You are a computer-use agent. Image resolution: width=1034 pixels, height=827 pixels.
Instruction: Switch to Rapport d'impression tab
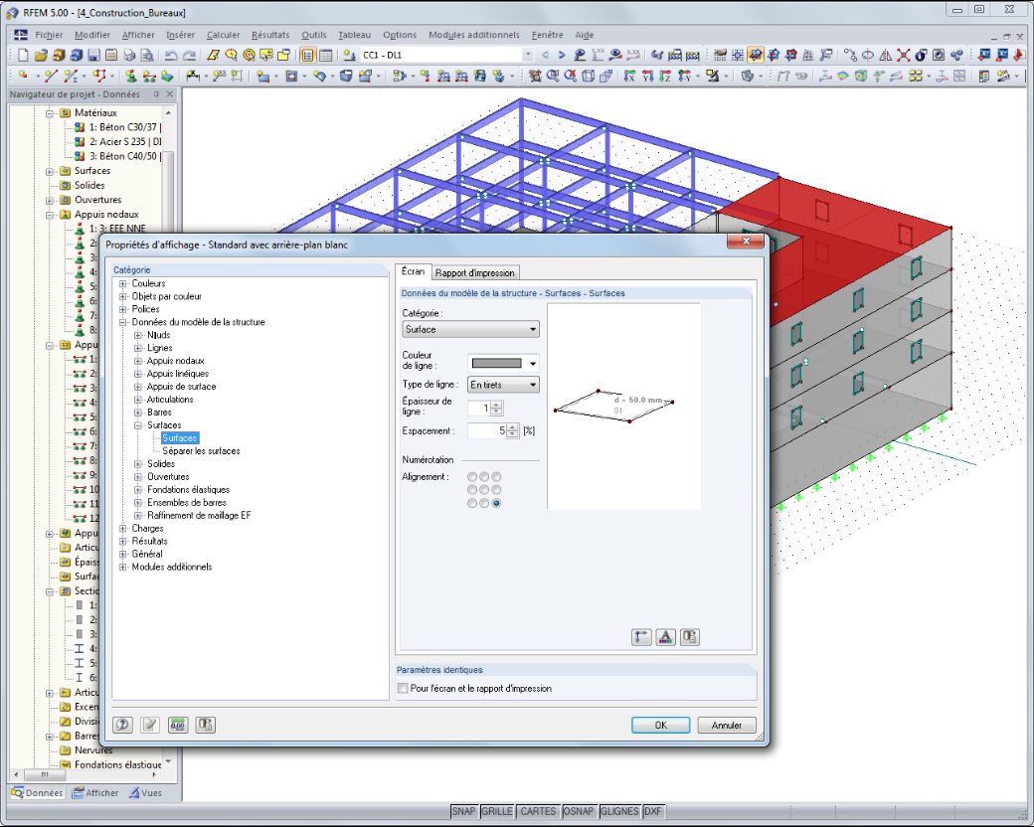(x=475, y=272)
